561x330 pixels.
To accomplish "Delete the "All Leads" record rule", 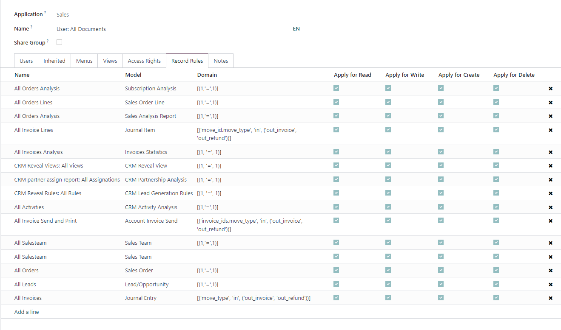I will [550, 284].
